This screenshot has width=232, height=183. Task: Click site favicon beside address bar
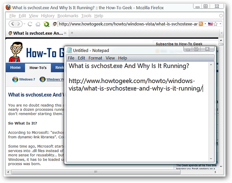coord(55,24)
